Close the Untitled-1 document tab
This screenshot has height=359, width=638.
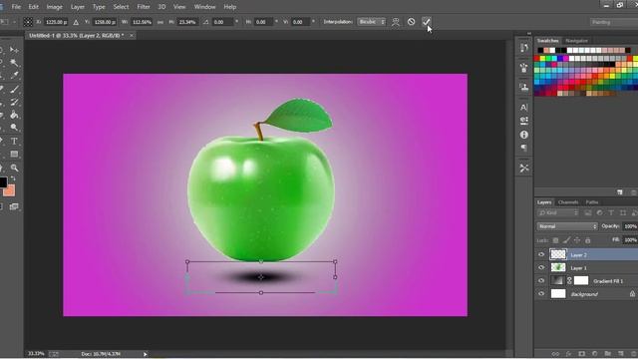132,36
